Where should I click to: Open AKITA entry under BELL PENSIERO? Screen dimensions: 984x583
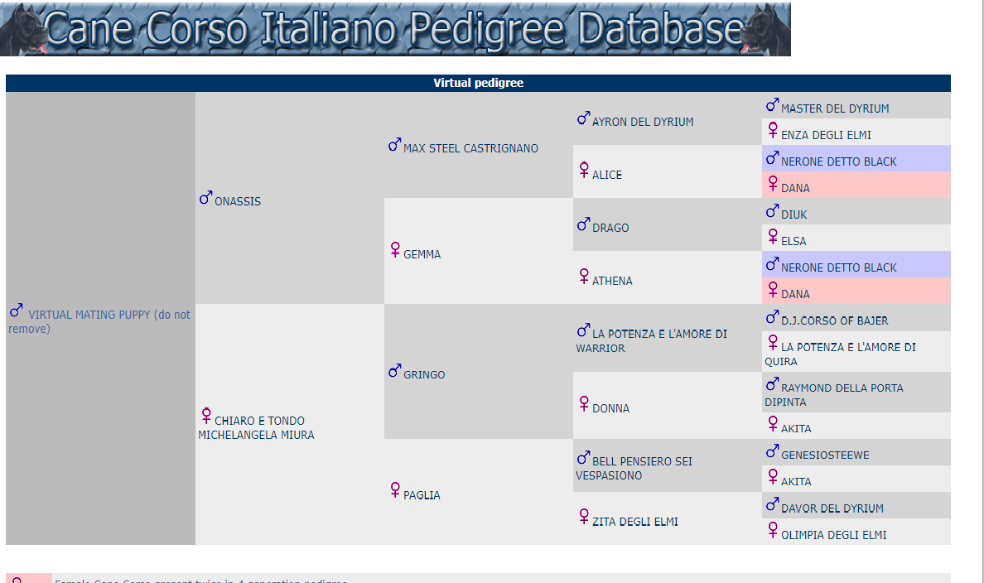click(x=796, y=482)
